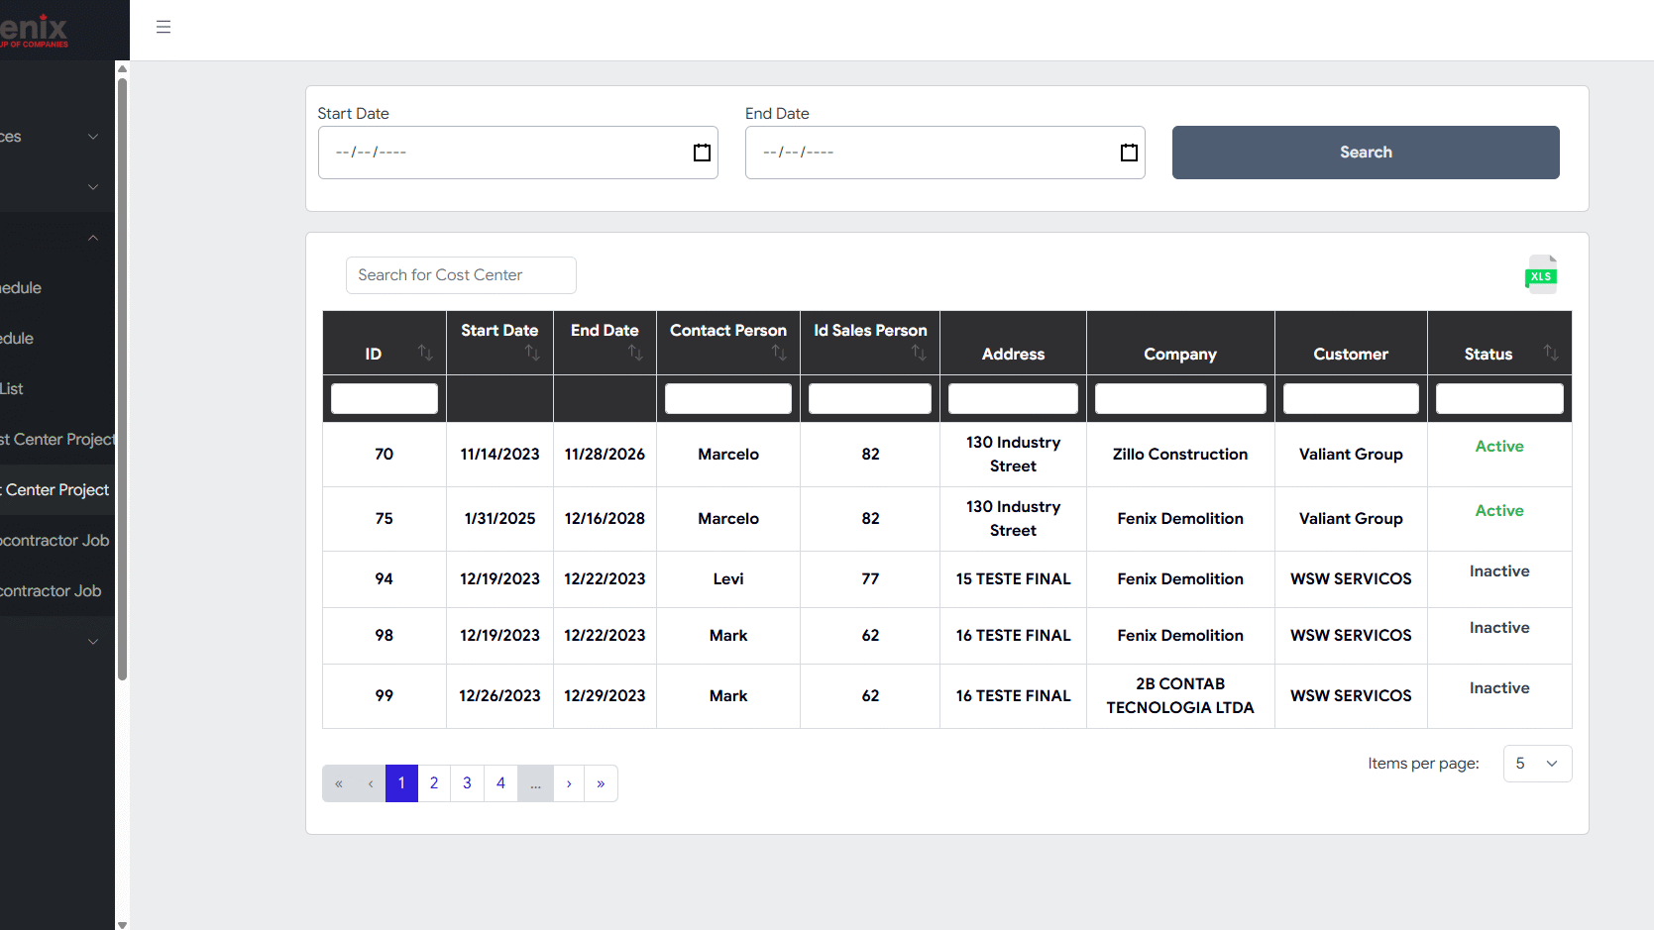
Task: Expand the first sidebar section chevron
Action: point(93,137)
